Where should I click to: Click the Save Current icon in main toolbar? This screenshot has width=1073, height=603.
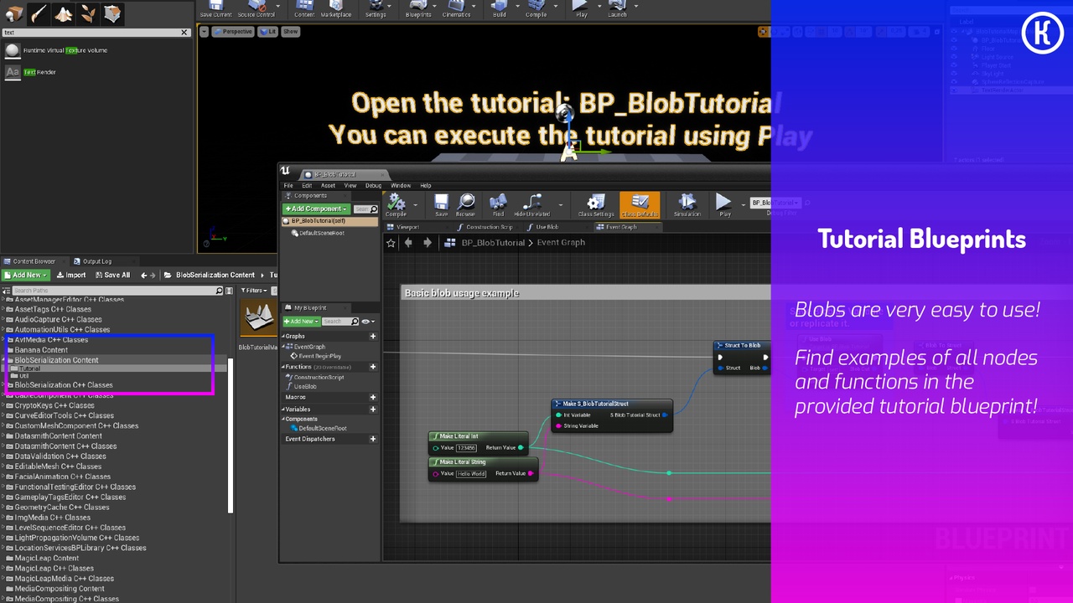click(215, 8)
